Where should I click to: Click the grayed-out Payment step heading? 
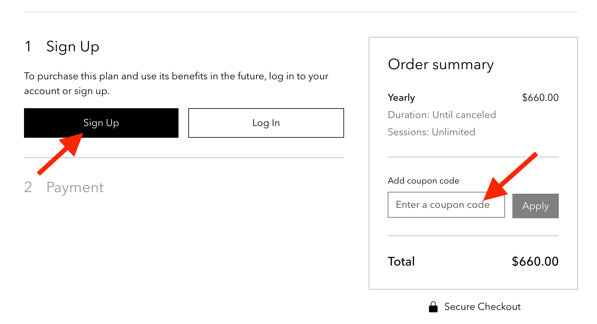click(x=75, y=188)
